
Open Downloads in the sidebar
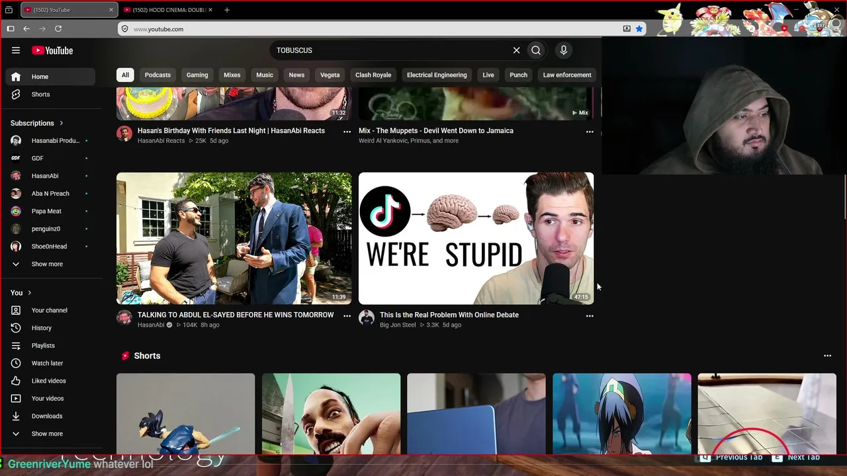tap(50, 416)
